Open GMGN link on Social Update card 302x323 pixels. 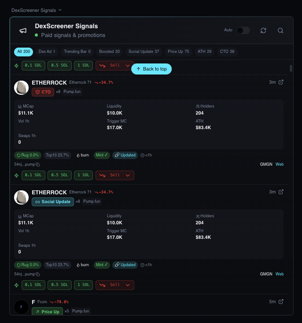coord(266,274)
